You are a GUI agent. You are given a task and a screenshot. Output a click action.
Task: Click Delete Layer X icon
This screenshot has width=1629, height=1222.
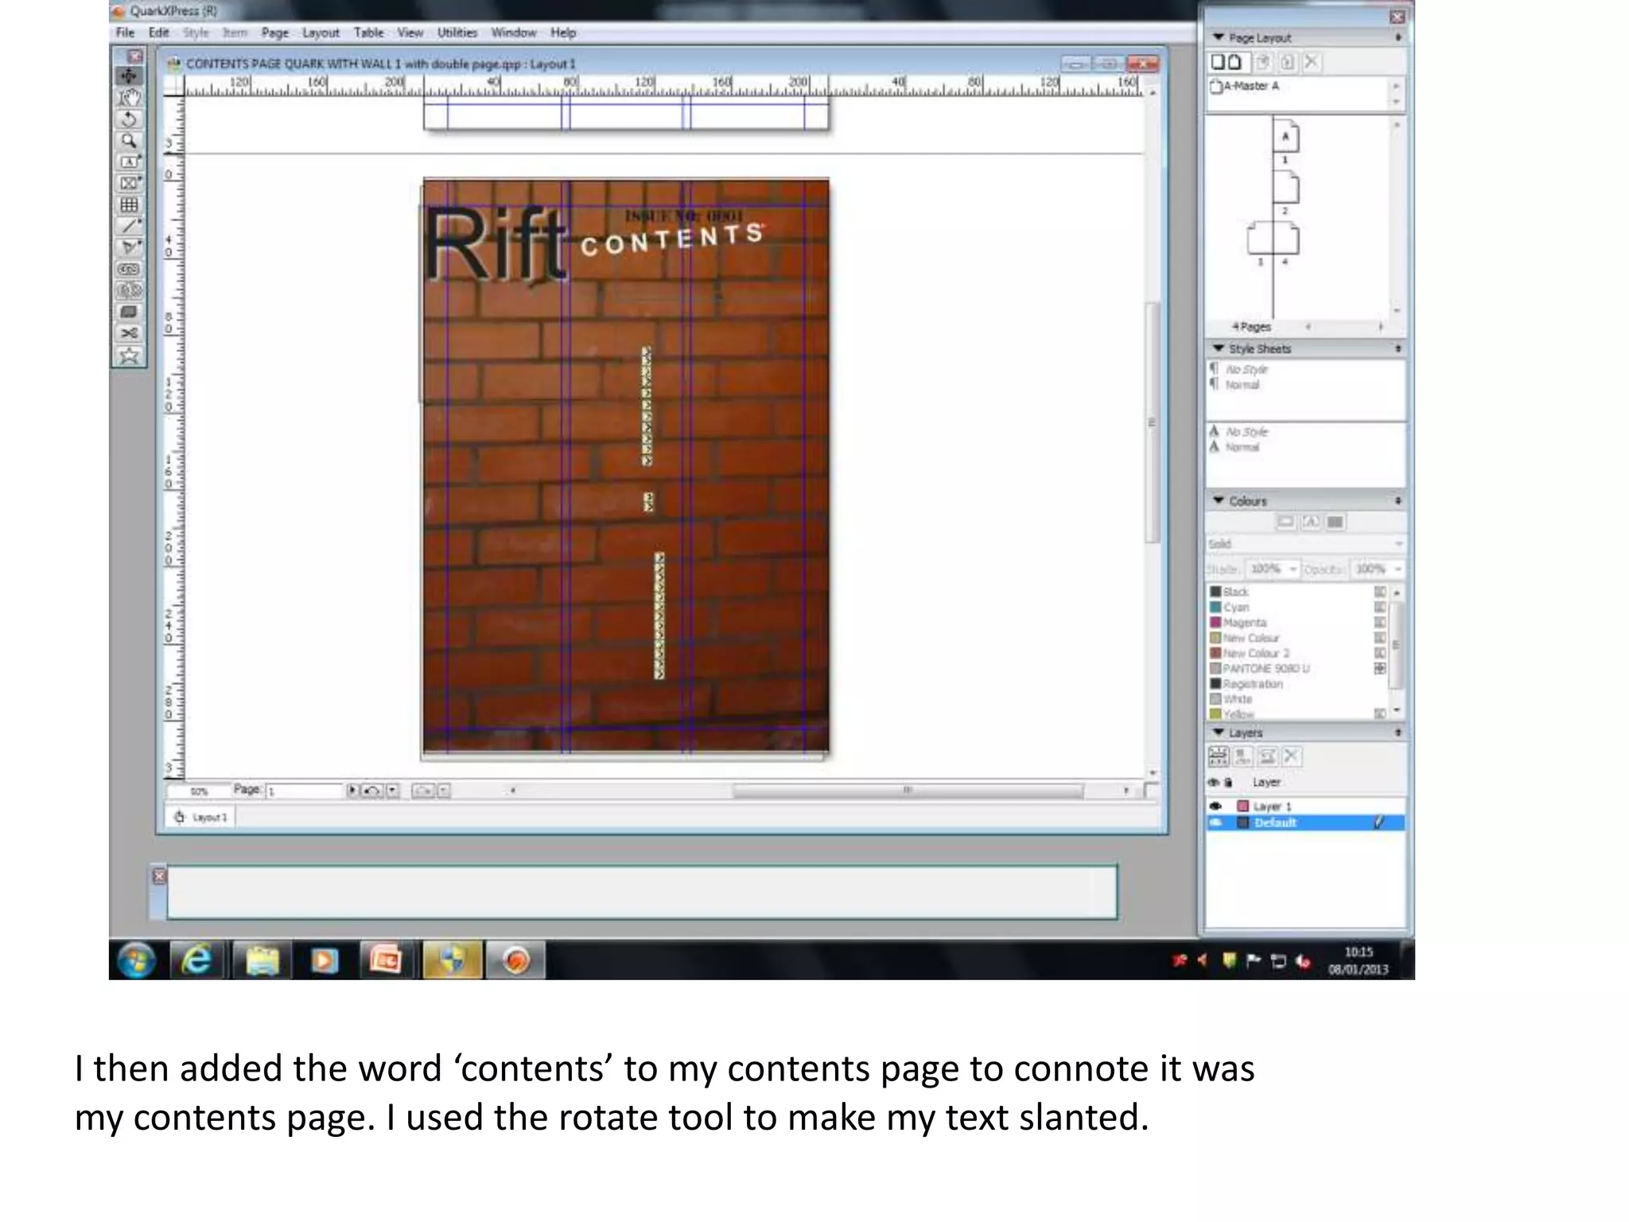[1292, 757]
